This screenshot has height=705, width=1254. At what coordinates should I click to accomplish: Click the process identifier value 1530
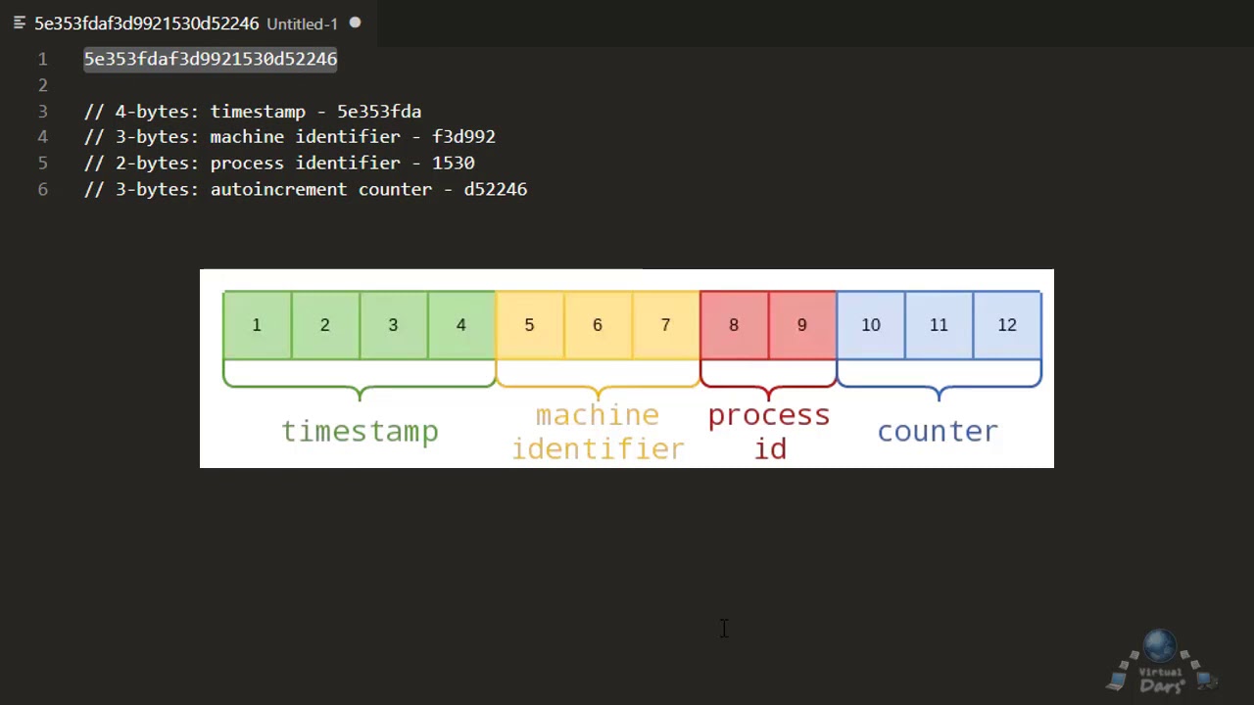[x=454, y=164]
